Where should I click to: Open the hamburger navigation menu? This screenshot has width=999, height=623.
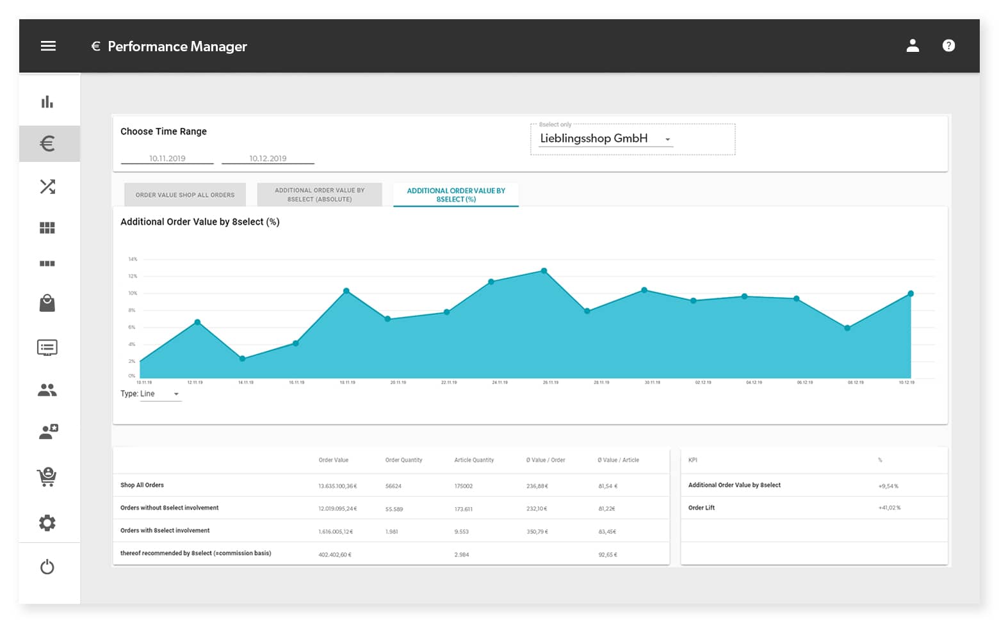[x=48, y=46]
